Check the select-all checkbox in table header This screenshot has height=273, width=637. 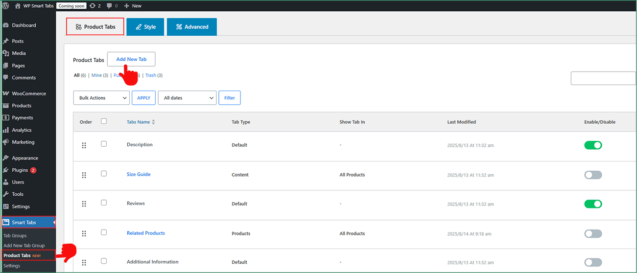pyautogui.click(x=104, y=121)
